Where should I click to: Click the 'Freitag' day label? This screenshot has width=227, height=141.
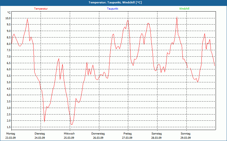click(x=127, y=134)
